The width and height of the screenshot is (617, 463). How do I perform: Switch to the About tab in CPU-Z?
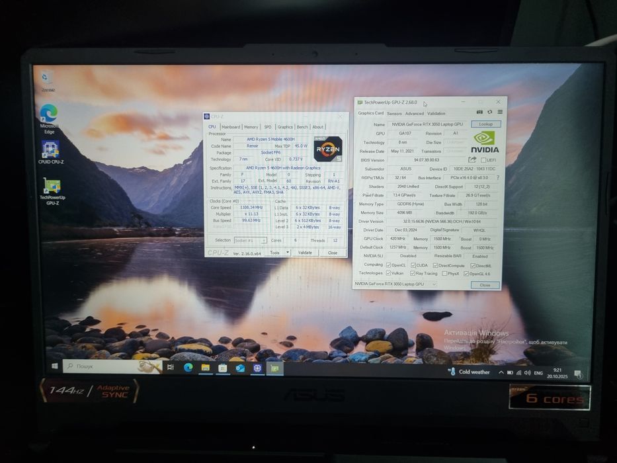tap(317, 127)
